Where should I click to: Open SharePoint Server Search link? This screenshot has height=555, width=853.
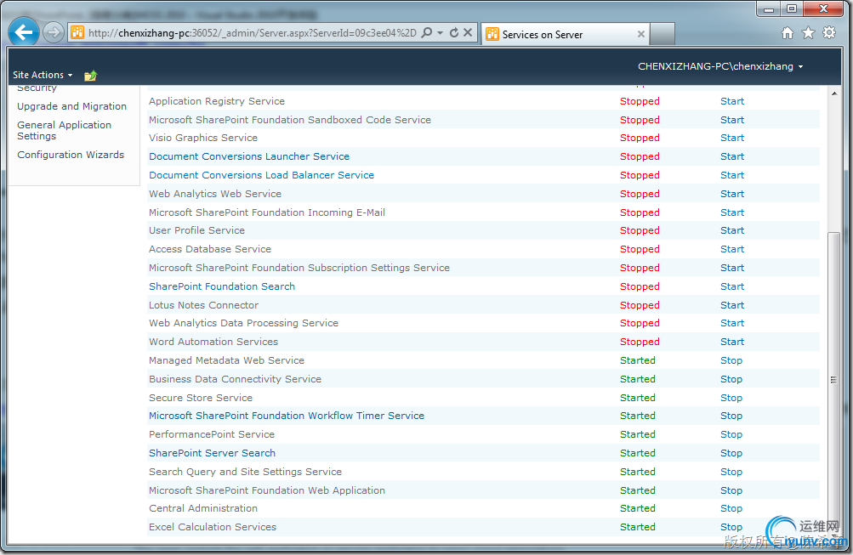point(212,453)
